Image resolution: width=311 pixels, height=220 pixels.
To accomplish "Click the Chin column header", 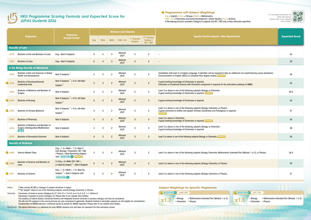I will point(103,40).
